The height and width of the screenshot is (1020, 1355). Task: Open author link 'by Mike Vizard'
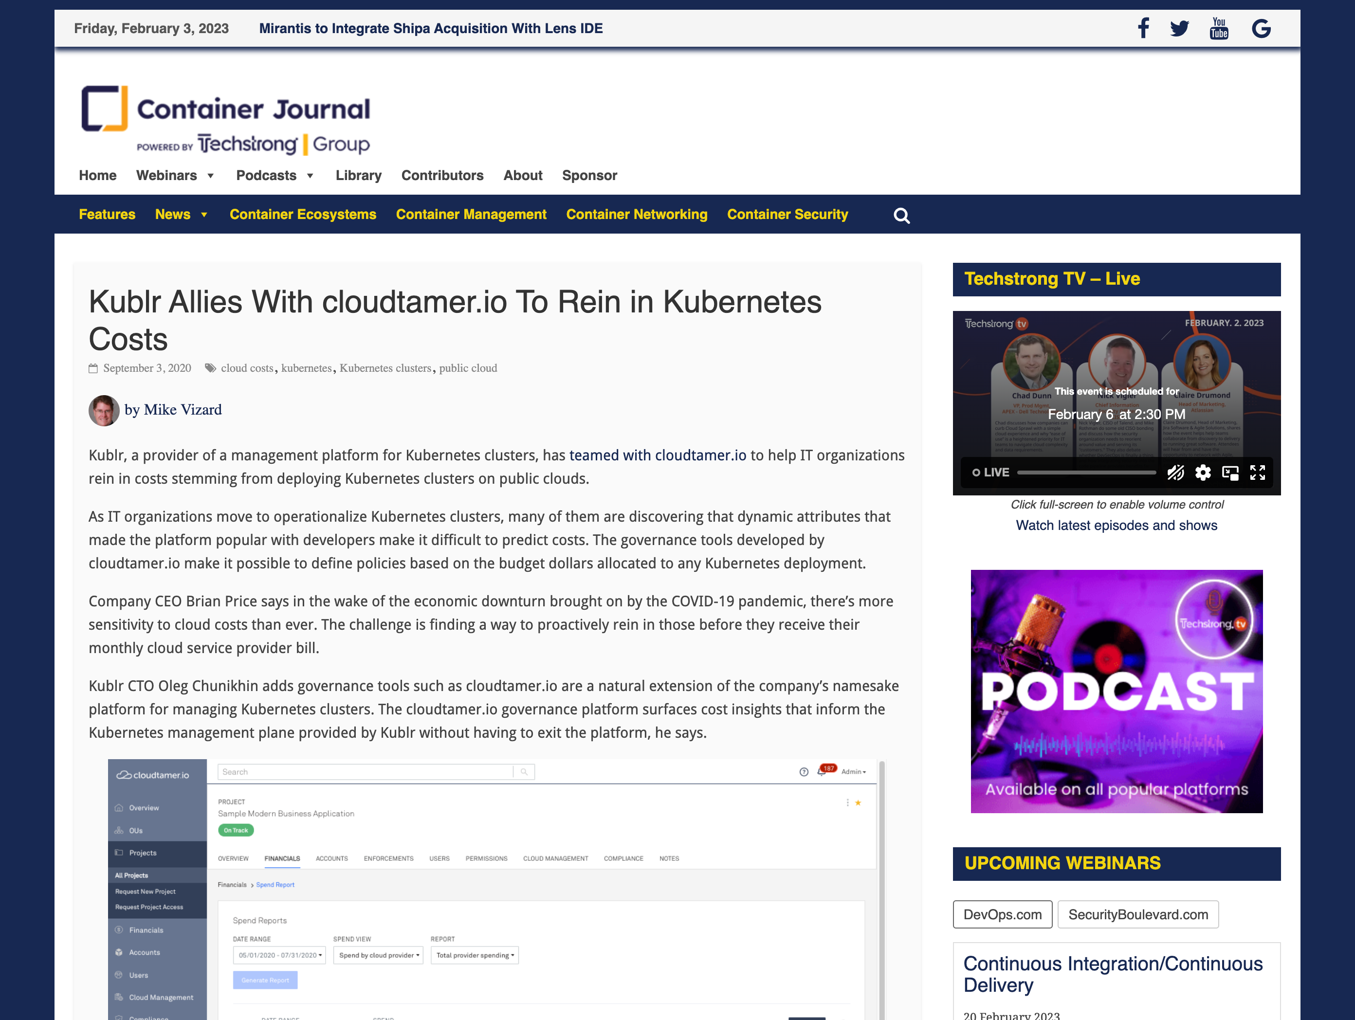point(173,410)
